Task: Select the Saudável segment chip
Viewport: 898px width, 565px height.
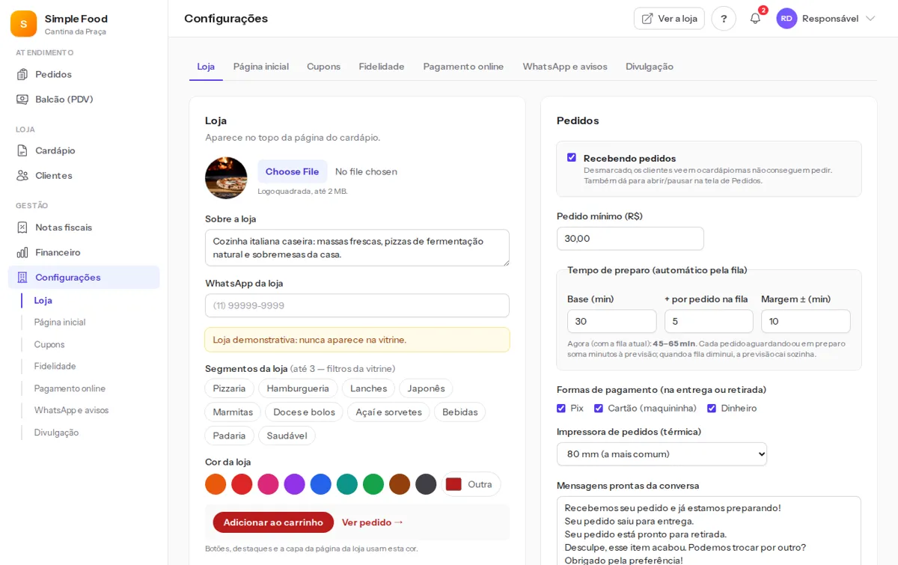Action: coord(287,436)
